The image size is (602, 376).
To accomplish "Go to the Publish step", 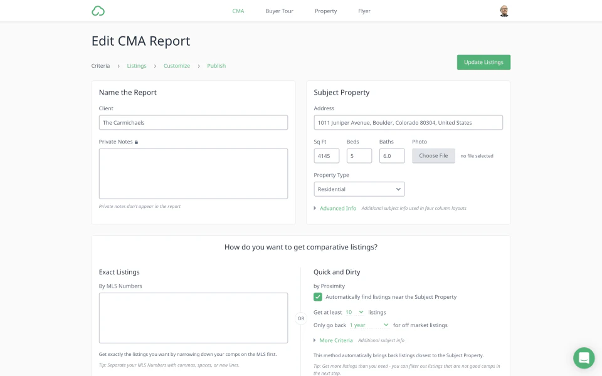I will [x=216, y=66].
